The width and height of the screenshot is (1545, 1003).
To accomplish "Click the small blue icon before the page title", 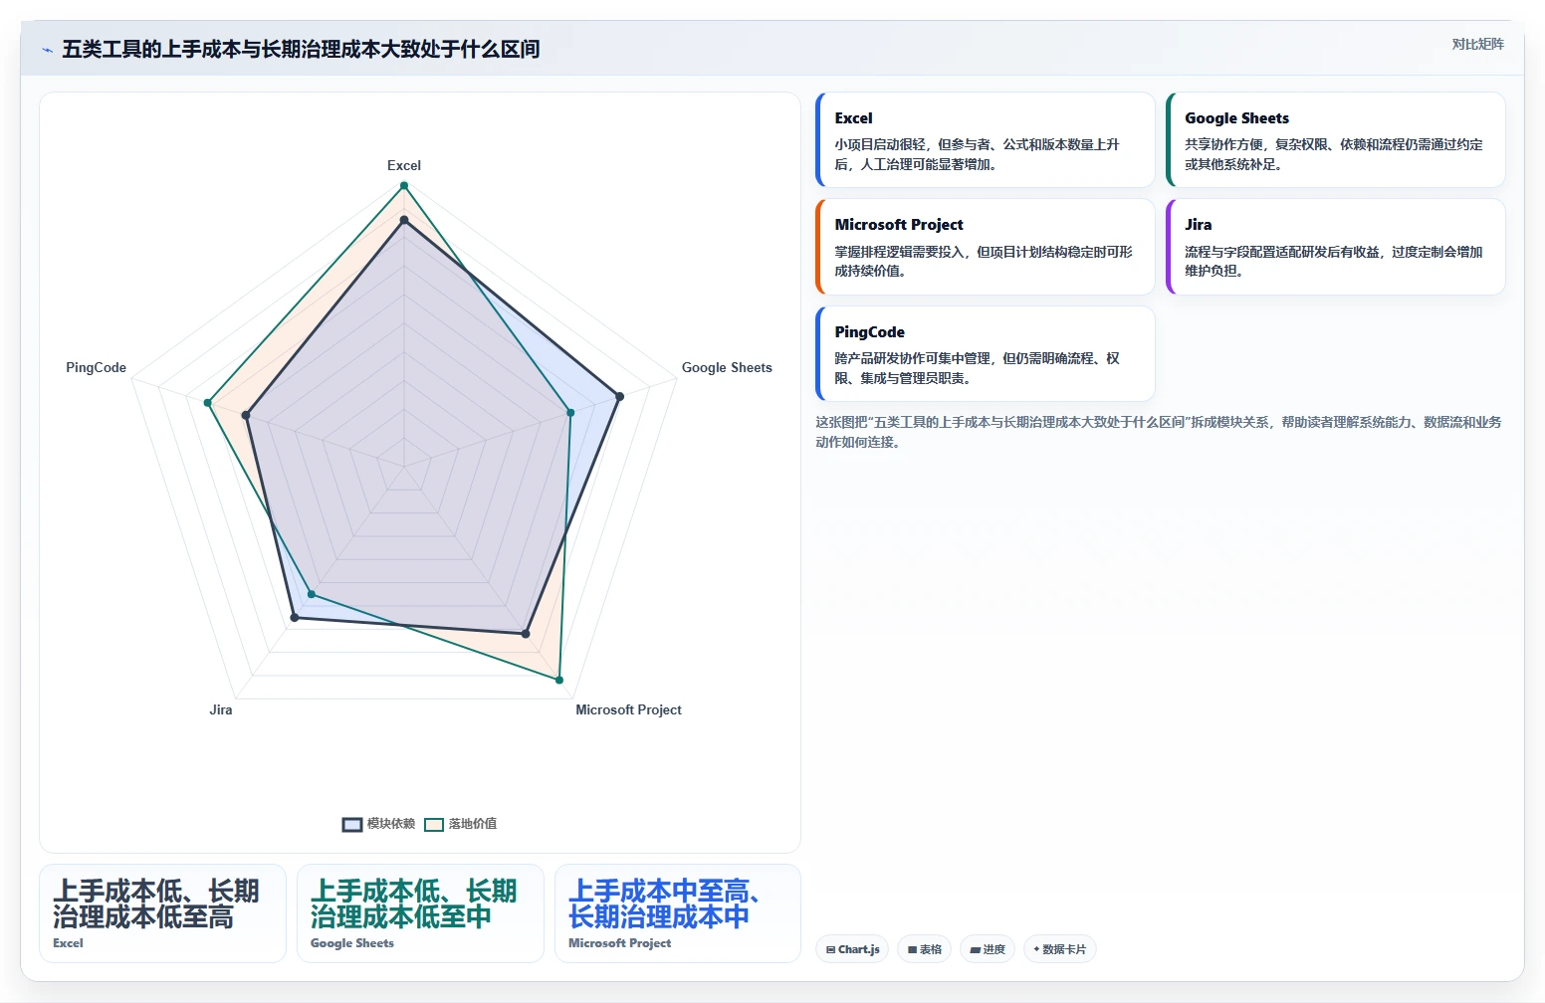I will [x=47, y=50].
